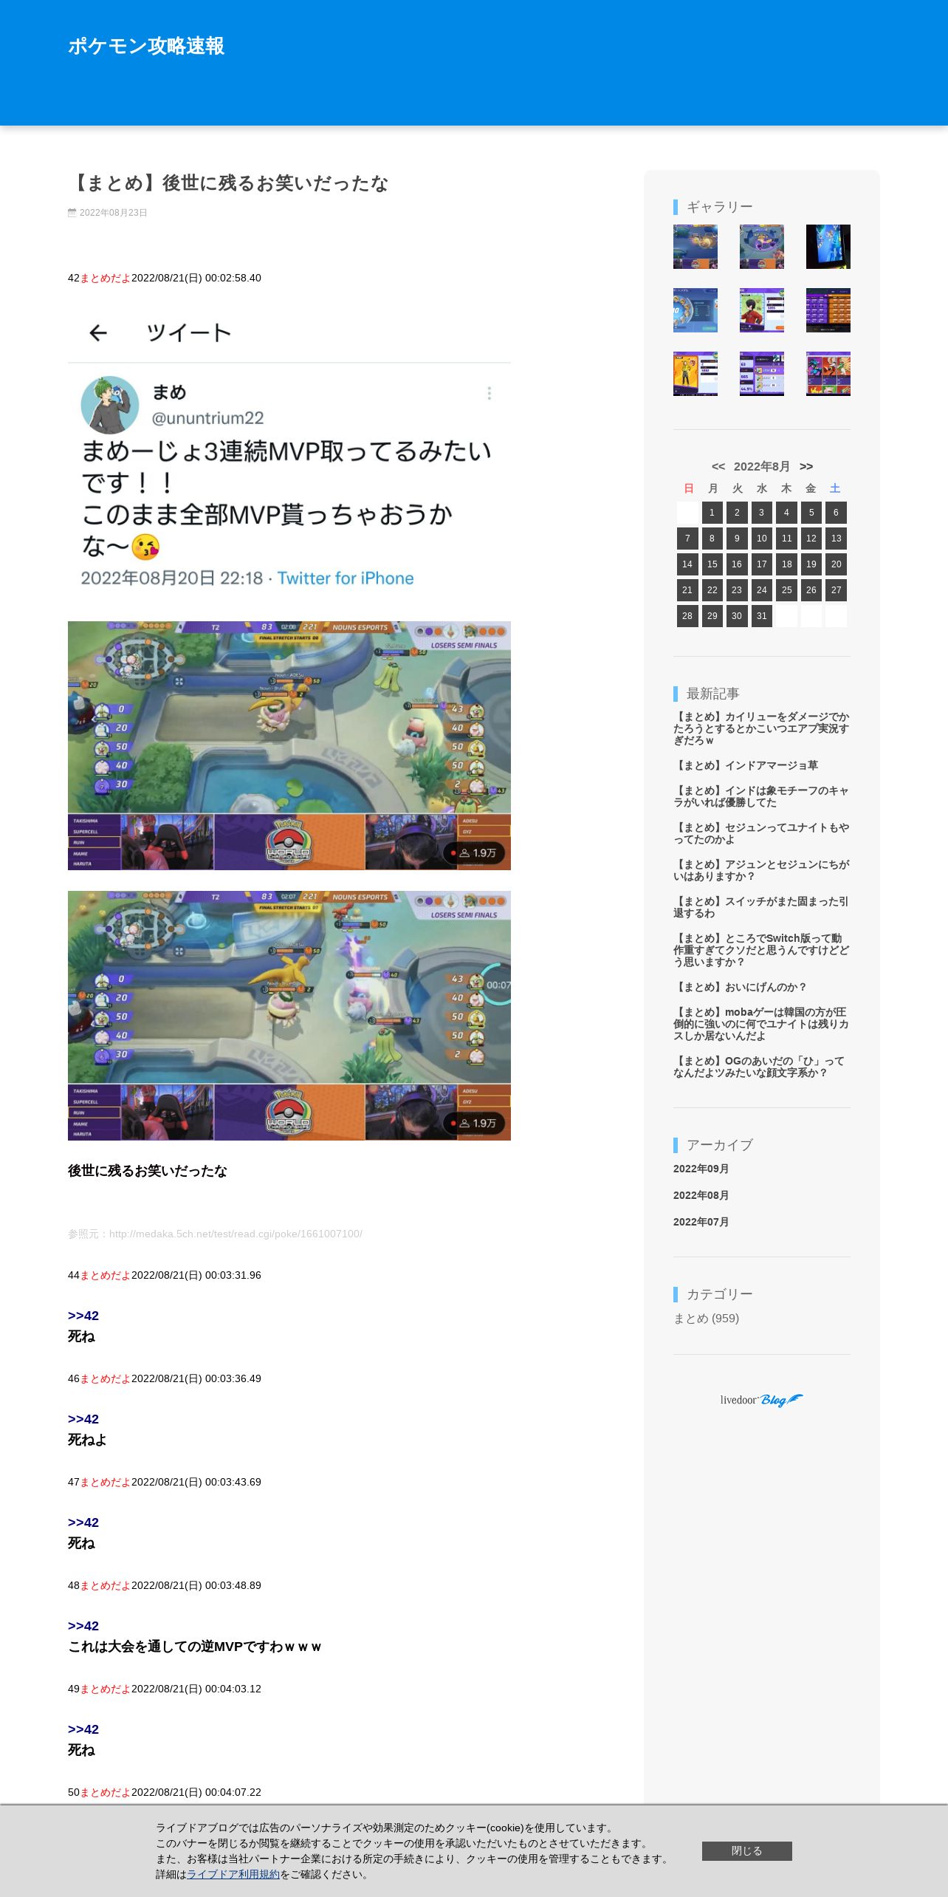The width and height of the screenshot is (948, 1897).
Task: Open left gallery thumbnail in second row
Action: (x=695, y=310)
